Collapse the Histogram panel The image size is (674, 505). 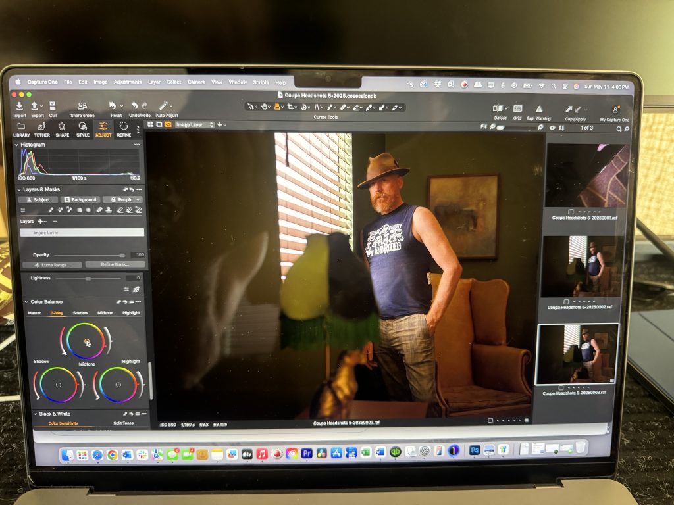[18, 145]
